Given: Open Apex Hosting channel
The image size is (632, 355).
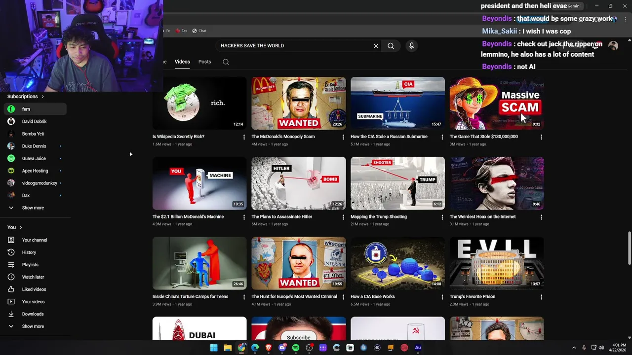Looking at the screenshot, I should coord(36,171).
